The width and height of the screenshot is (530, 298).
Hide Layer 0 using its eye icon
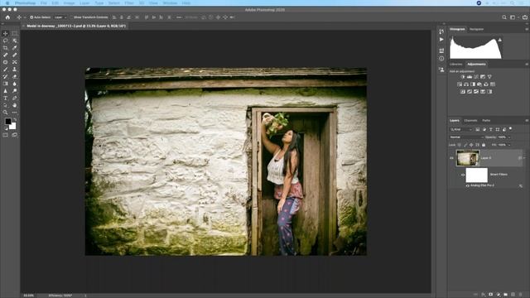pos(451,158)
